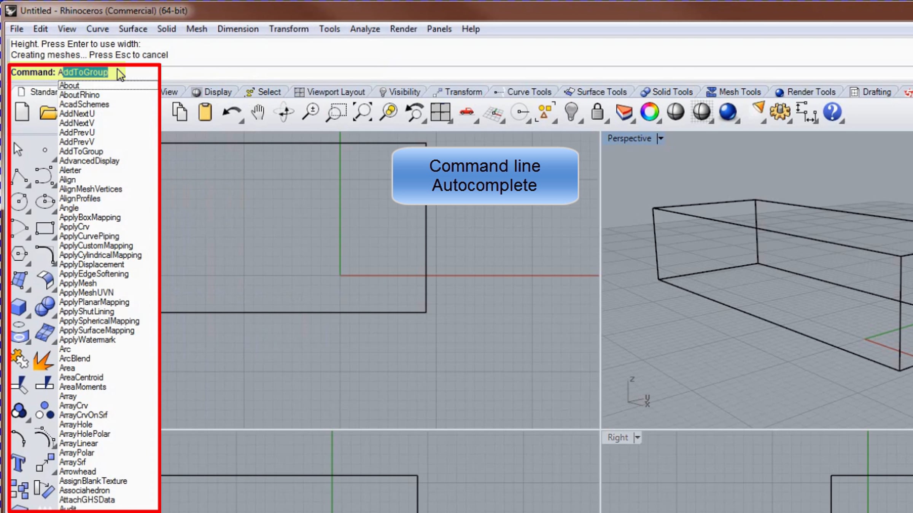Select the Text object tool
The width and height of the screenshot is (913, 513).
pyautogui.click(x=18, y=463)
